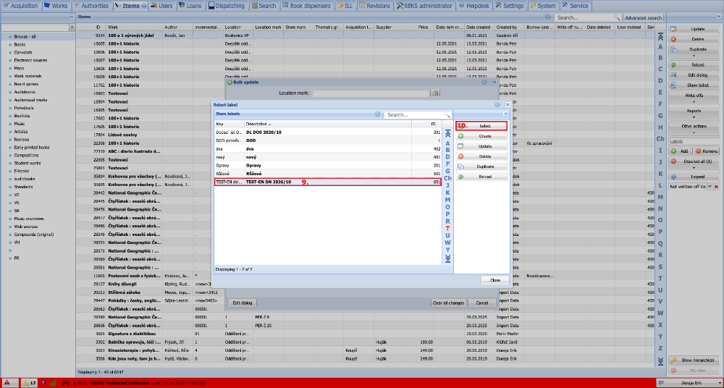This screenshot has width=724, height=388.
Task: Open the Book dispensers tab
Action: [306, 6]
